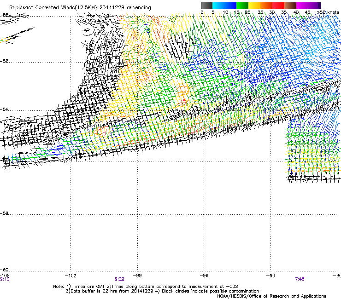The height and width of the screenshot is (299, 341).
Task: Click the -99 longitude axis label
Action: (x=137, y=276)
